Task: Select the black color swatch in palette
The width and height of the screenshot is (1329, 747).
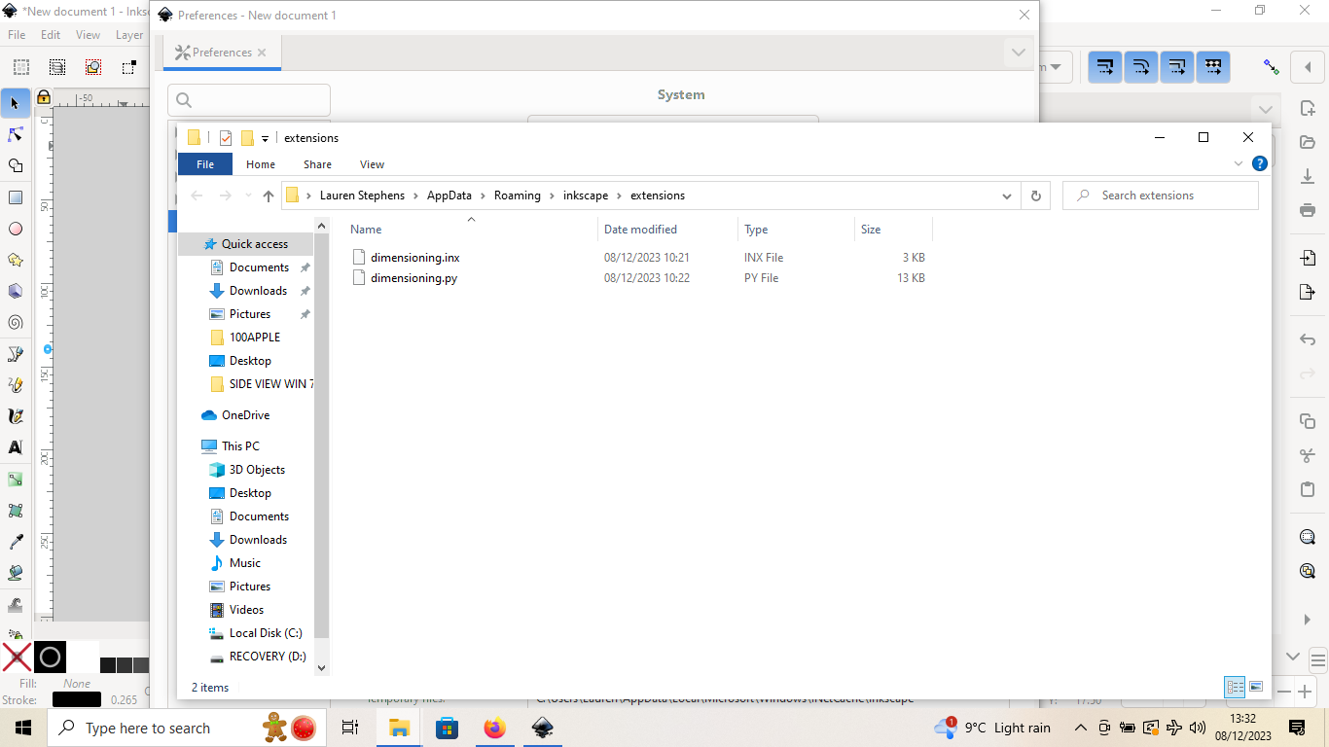Action: [x=51, y=658]
